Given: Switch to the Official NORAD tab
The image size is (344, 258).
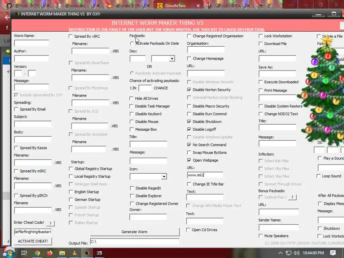Looking at the screenshot, I should coord(228,6).
